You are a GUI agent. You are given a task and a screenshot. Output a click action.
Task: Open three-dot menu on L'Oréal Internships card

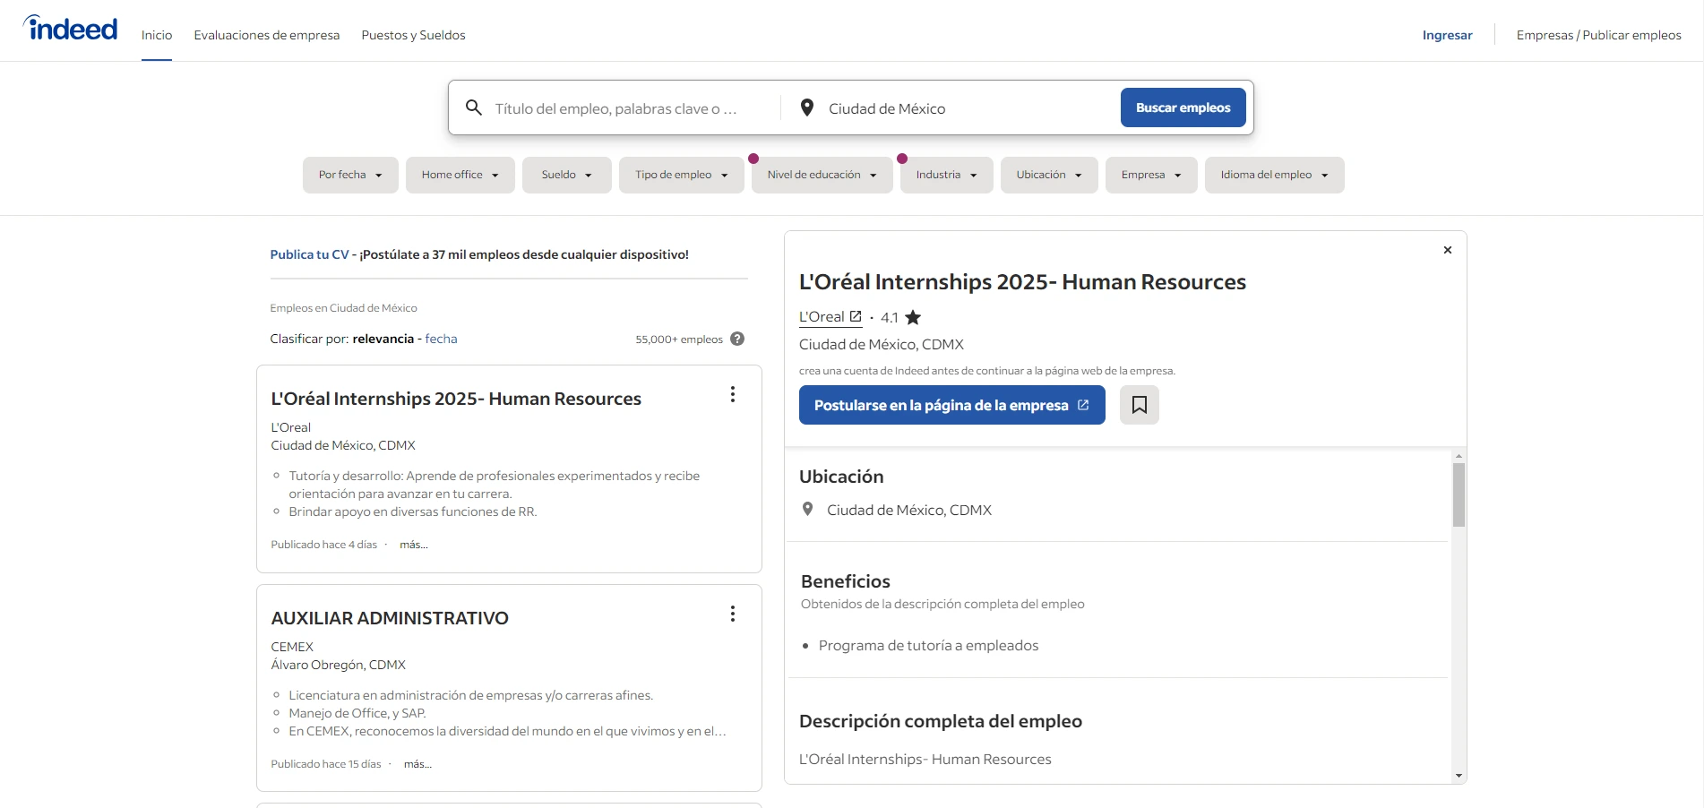pyautogui.click(x=733, y=394)
